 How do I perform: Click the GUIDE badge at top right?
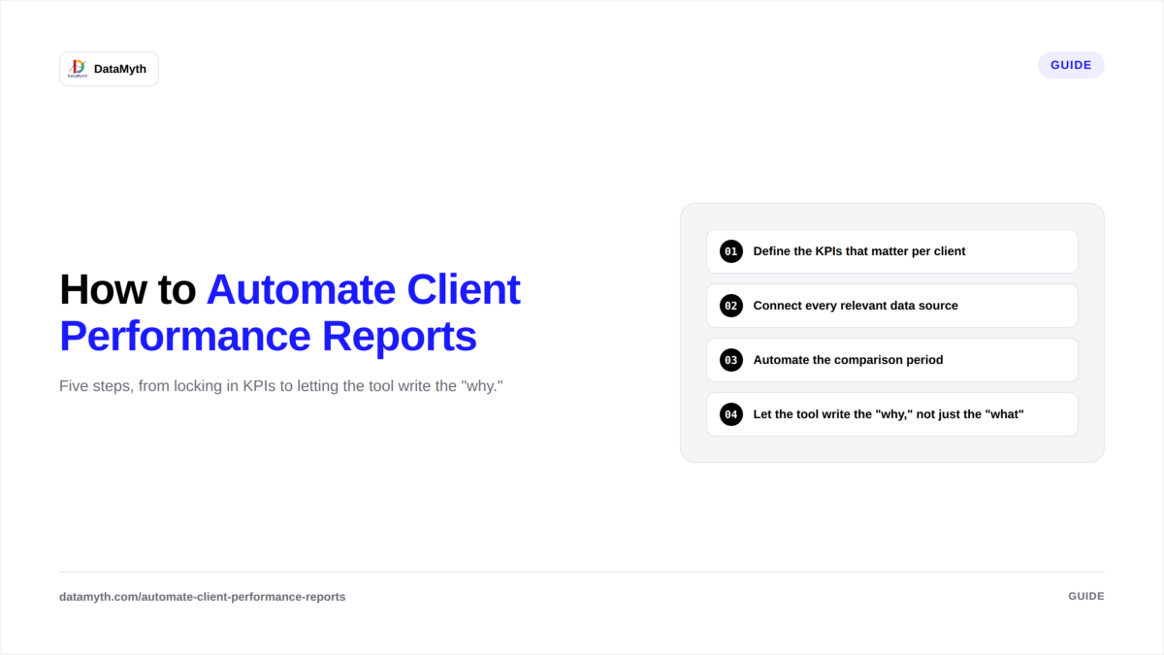pos(1071,65)
